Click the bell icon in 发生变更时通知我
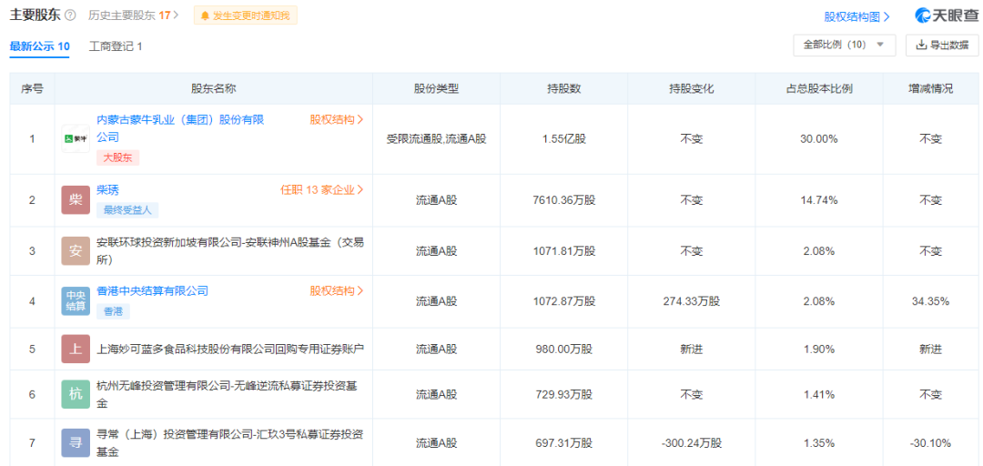983x466 pixels. coord(205,15)
